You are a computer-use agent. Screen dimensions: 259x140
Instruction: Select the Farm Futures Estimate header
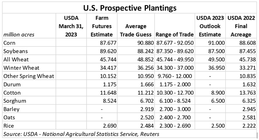point(102,26)
